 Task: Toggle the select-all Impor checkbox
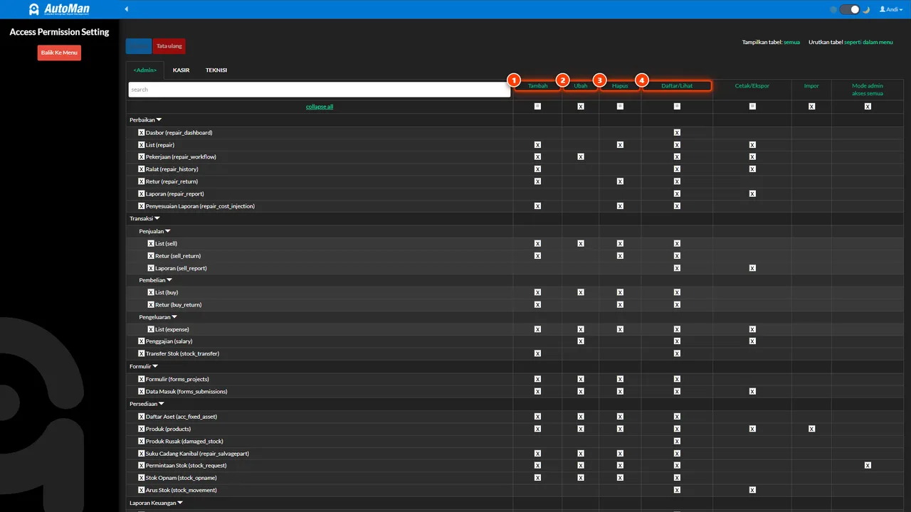[x=811, y=107]
